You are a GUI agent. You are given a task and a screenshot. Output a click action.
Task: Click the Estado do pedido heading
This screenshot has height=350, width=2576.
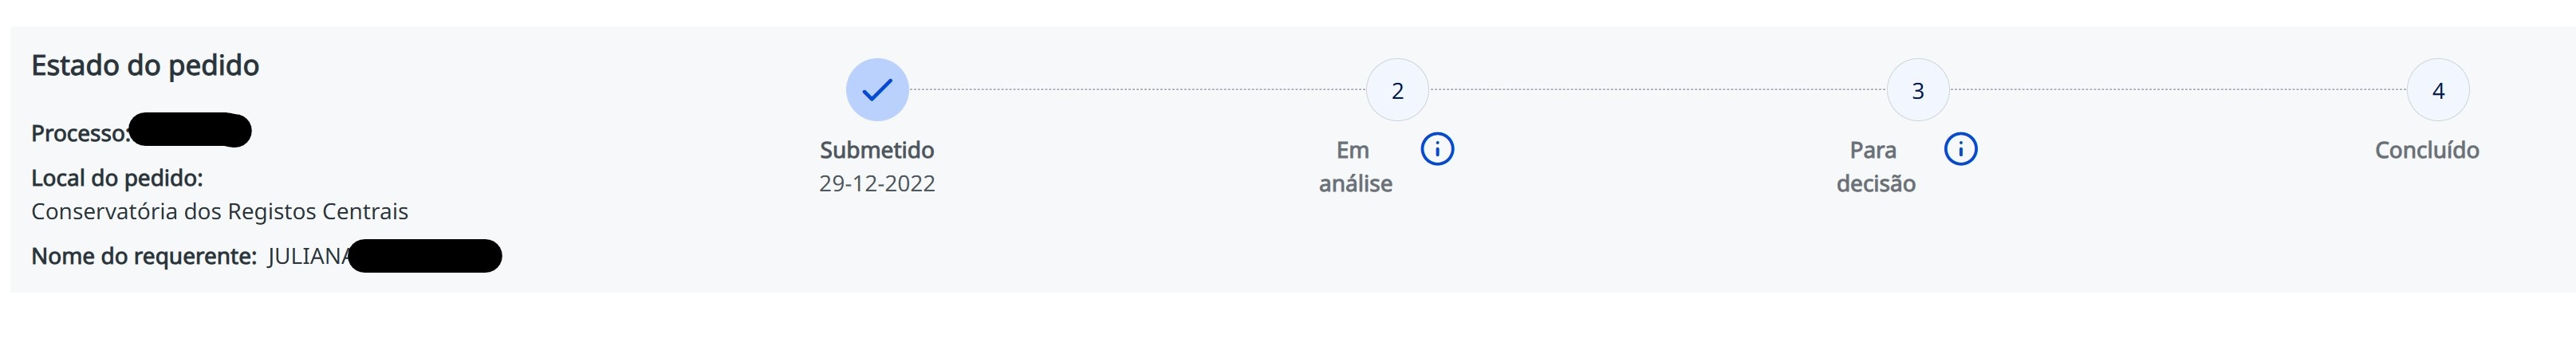pos(145,66)
